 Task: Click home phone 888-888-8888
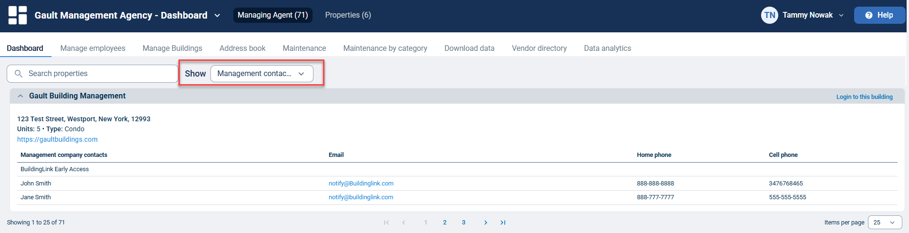pyautogui.click(x=655, y=183)
